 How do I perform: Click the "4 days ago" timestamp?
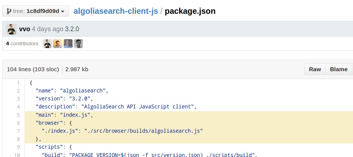[x=48, y=29]
